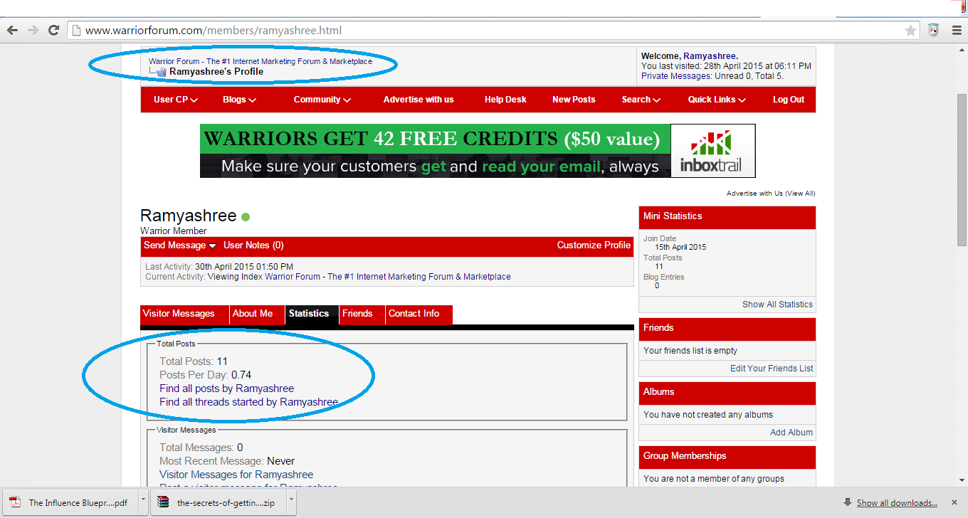Viewport: 968px width, 518px height.
Task: Click the (View All) ads link
Action: (800, 194)
